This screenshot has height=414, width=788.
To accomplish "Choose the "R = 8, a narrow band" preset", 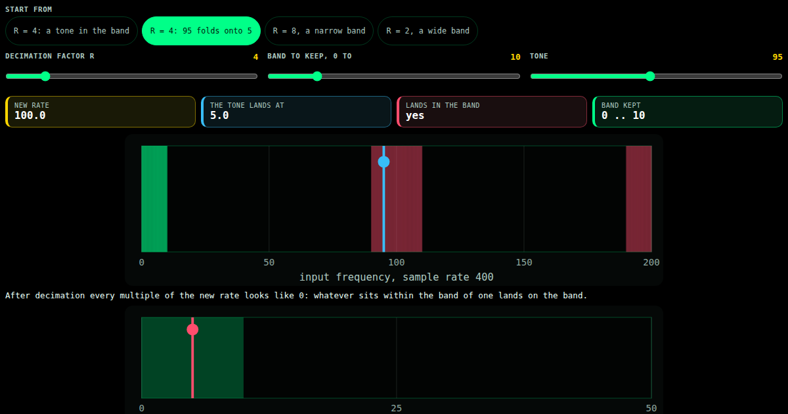I will tap(319, 31).
